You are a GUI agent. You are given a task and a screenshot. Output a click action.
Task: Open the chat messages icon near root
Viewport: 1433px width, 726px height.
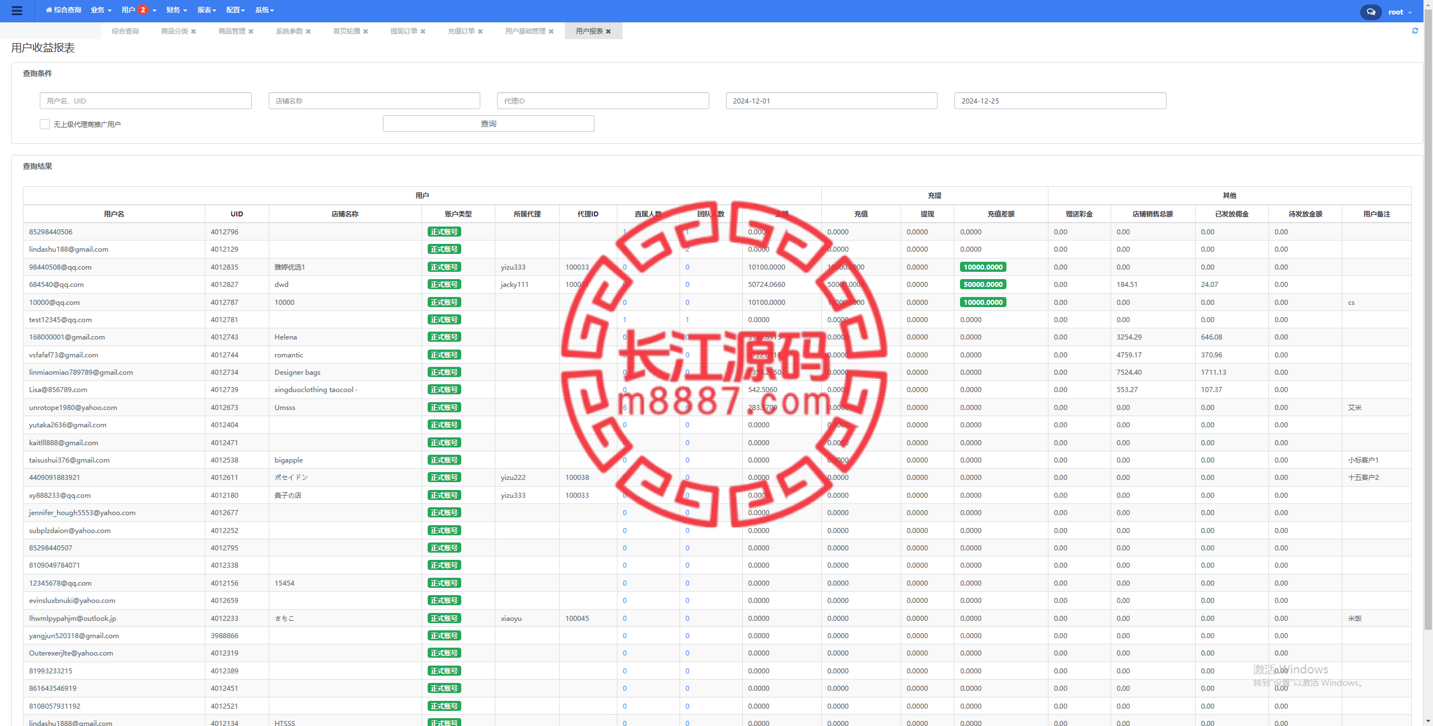point(1371,12)
